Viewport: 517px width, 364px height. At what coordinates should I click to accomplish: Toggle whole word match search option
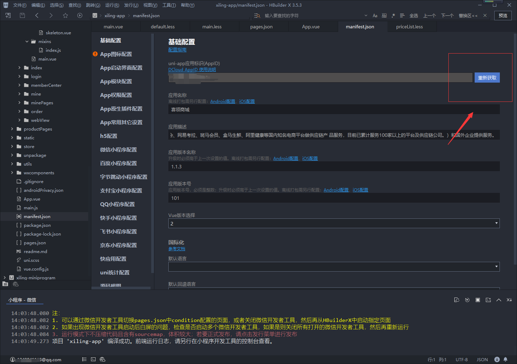(x=384, y=16)
